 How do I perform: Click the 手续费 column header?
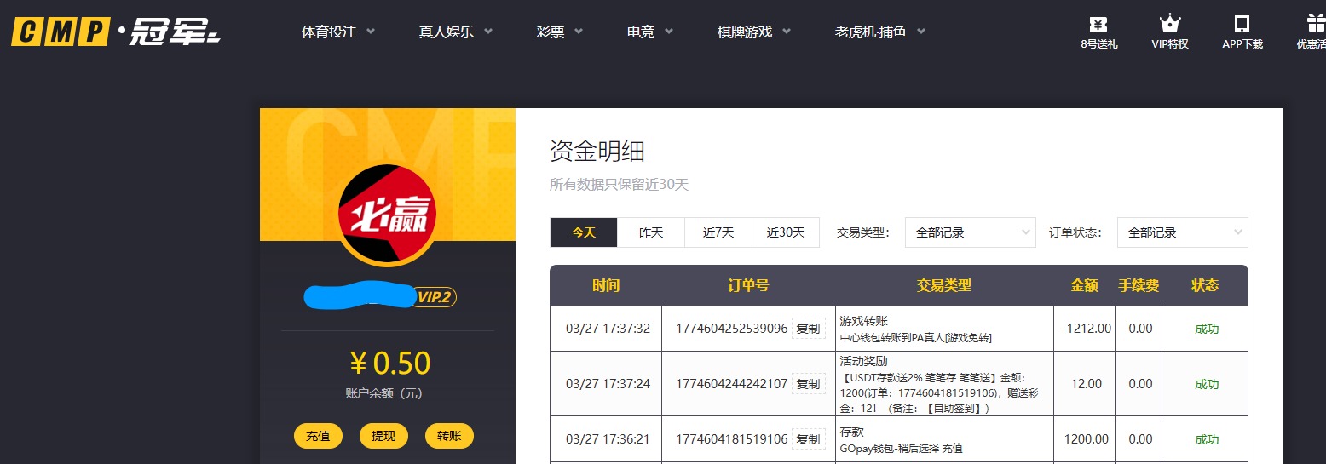click(x=1139, y=286)
